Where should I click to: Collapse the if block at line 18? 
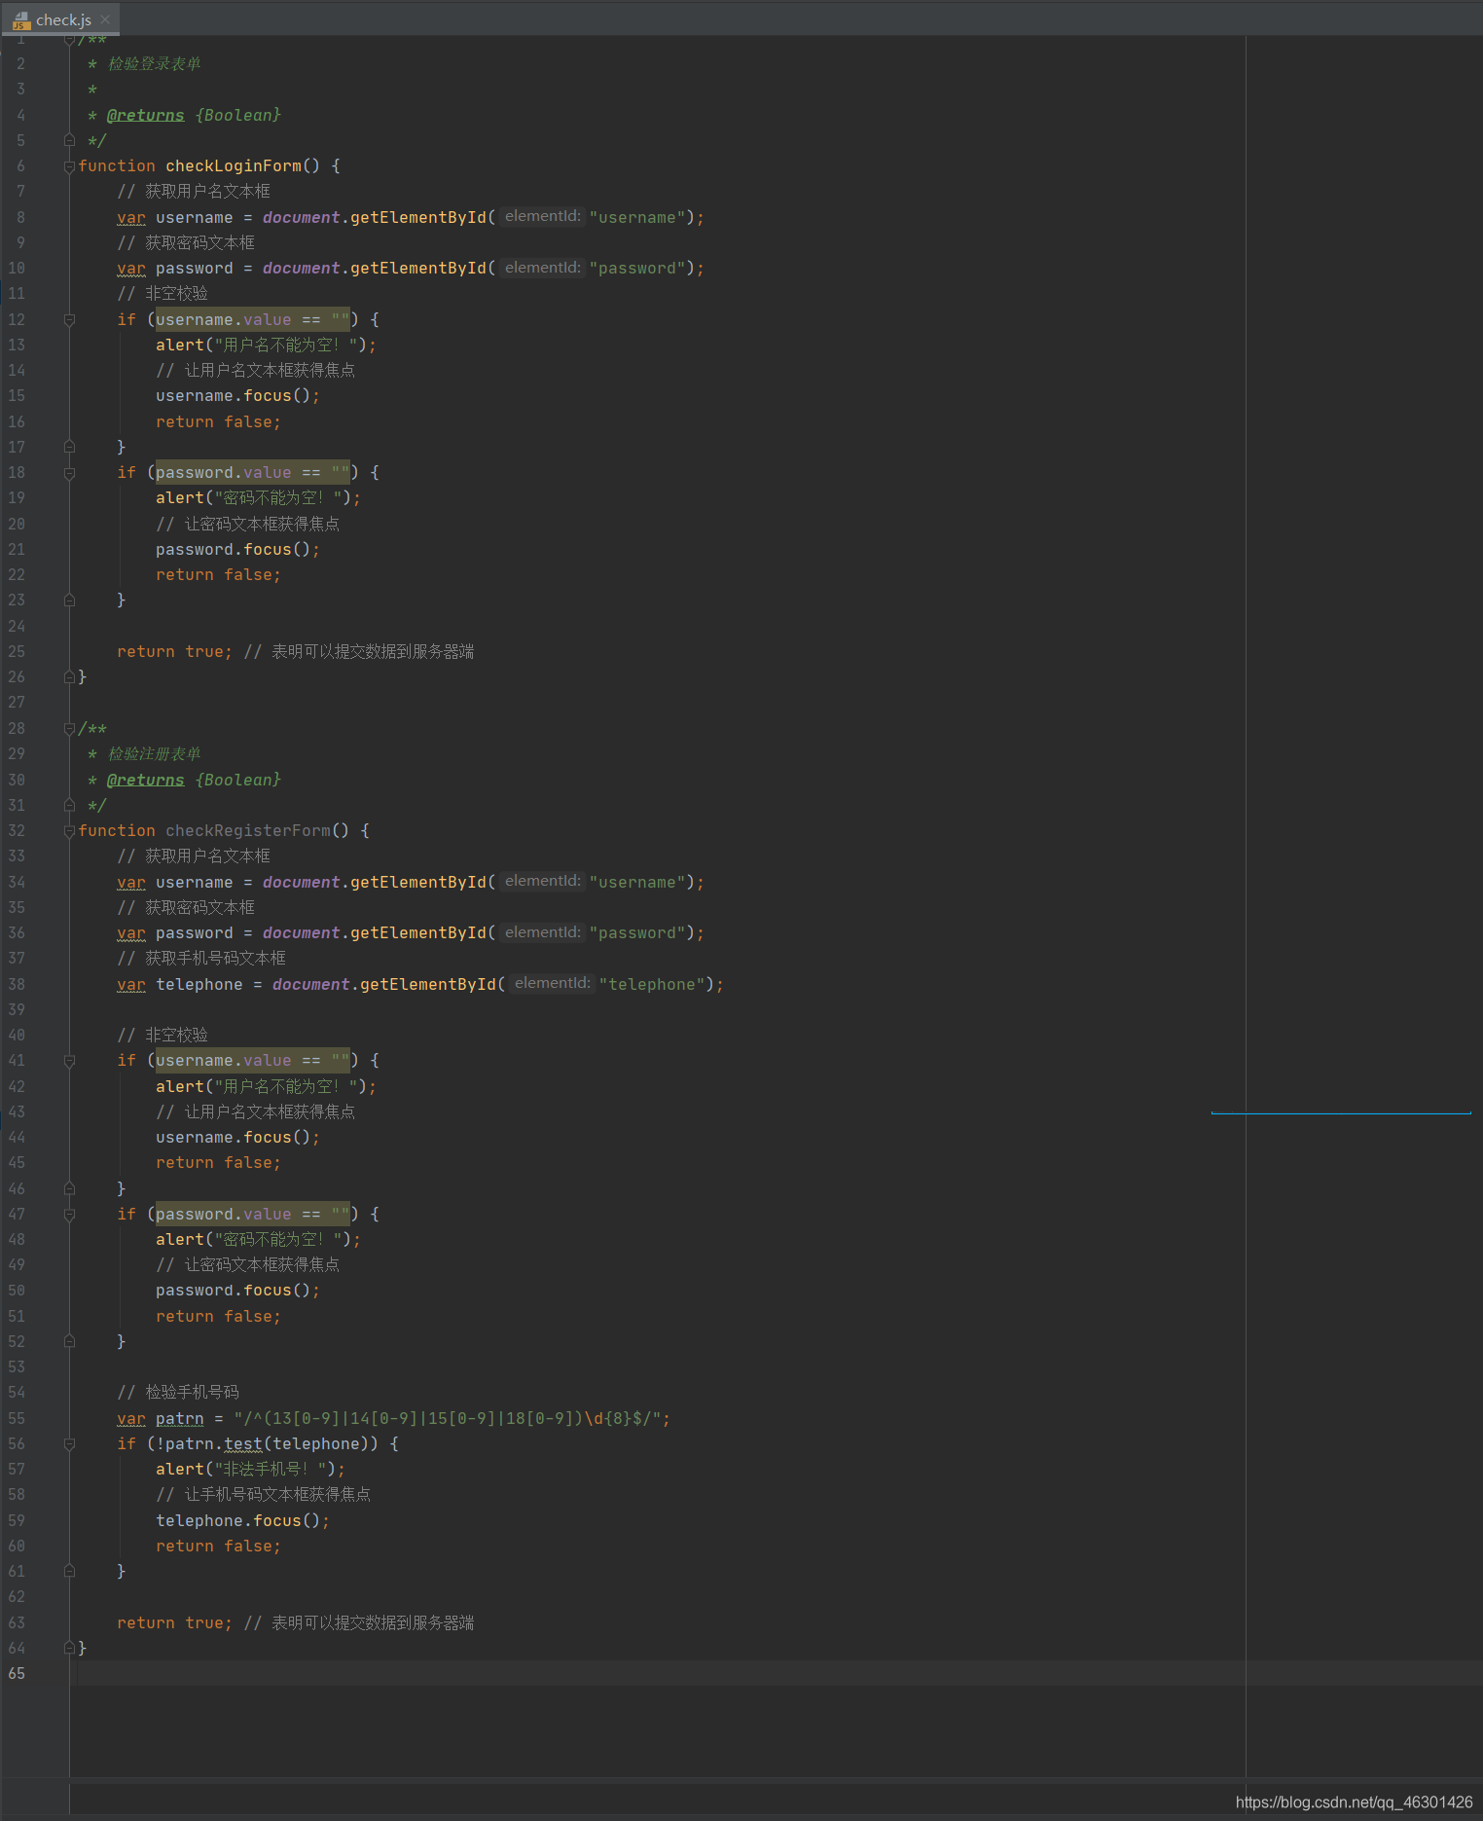point(69,473)
